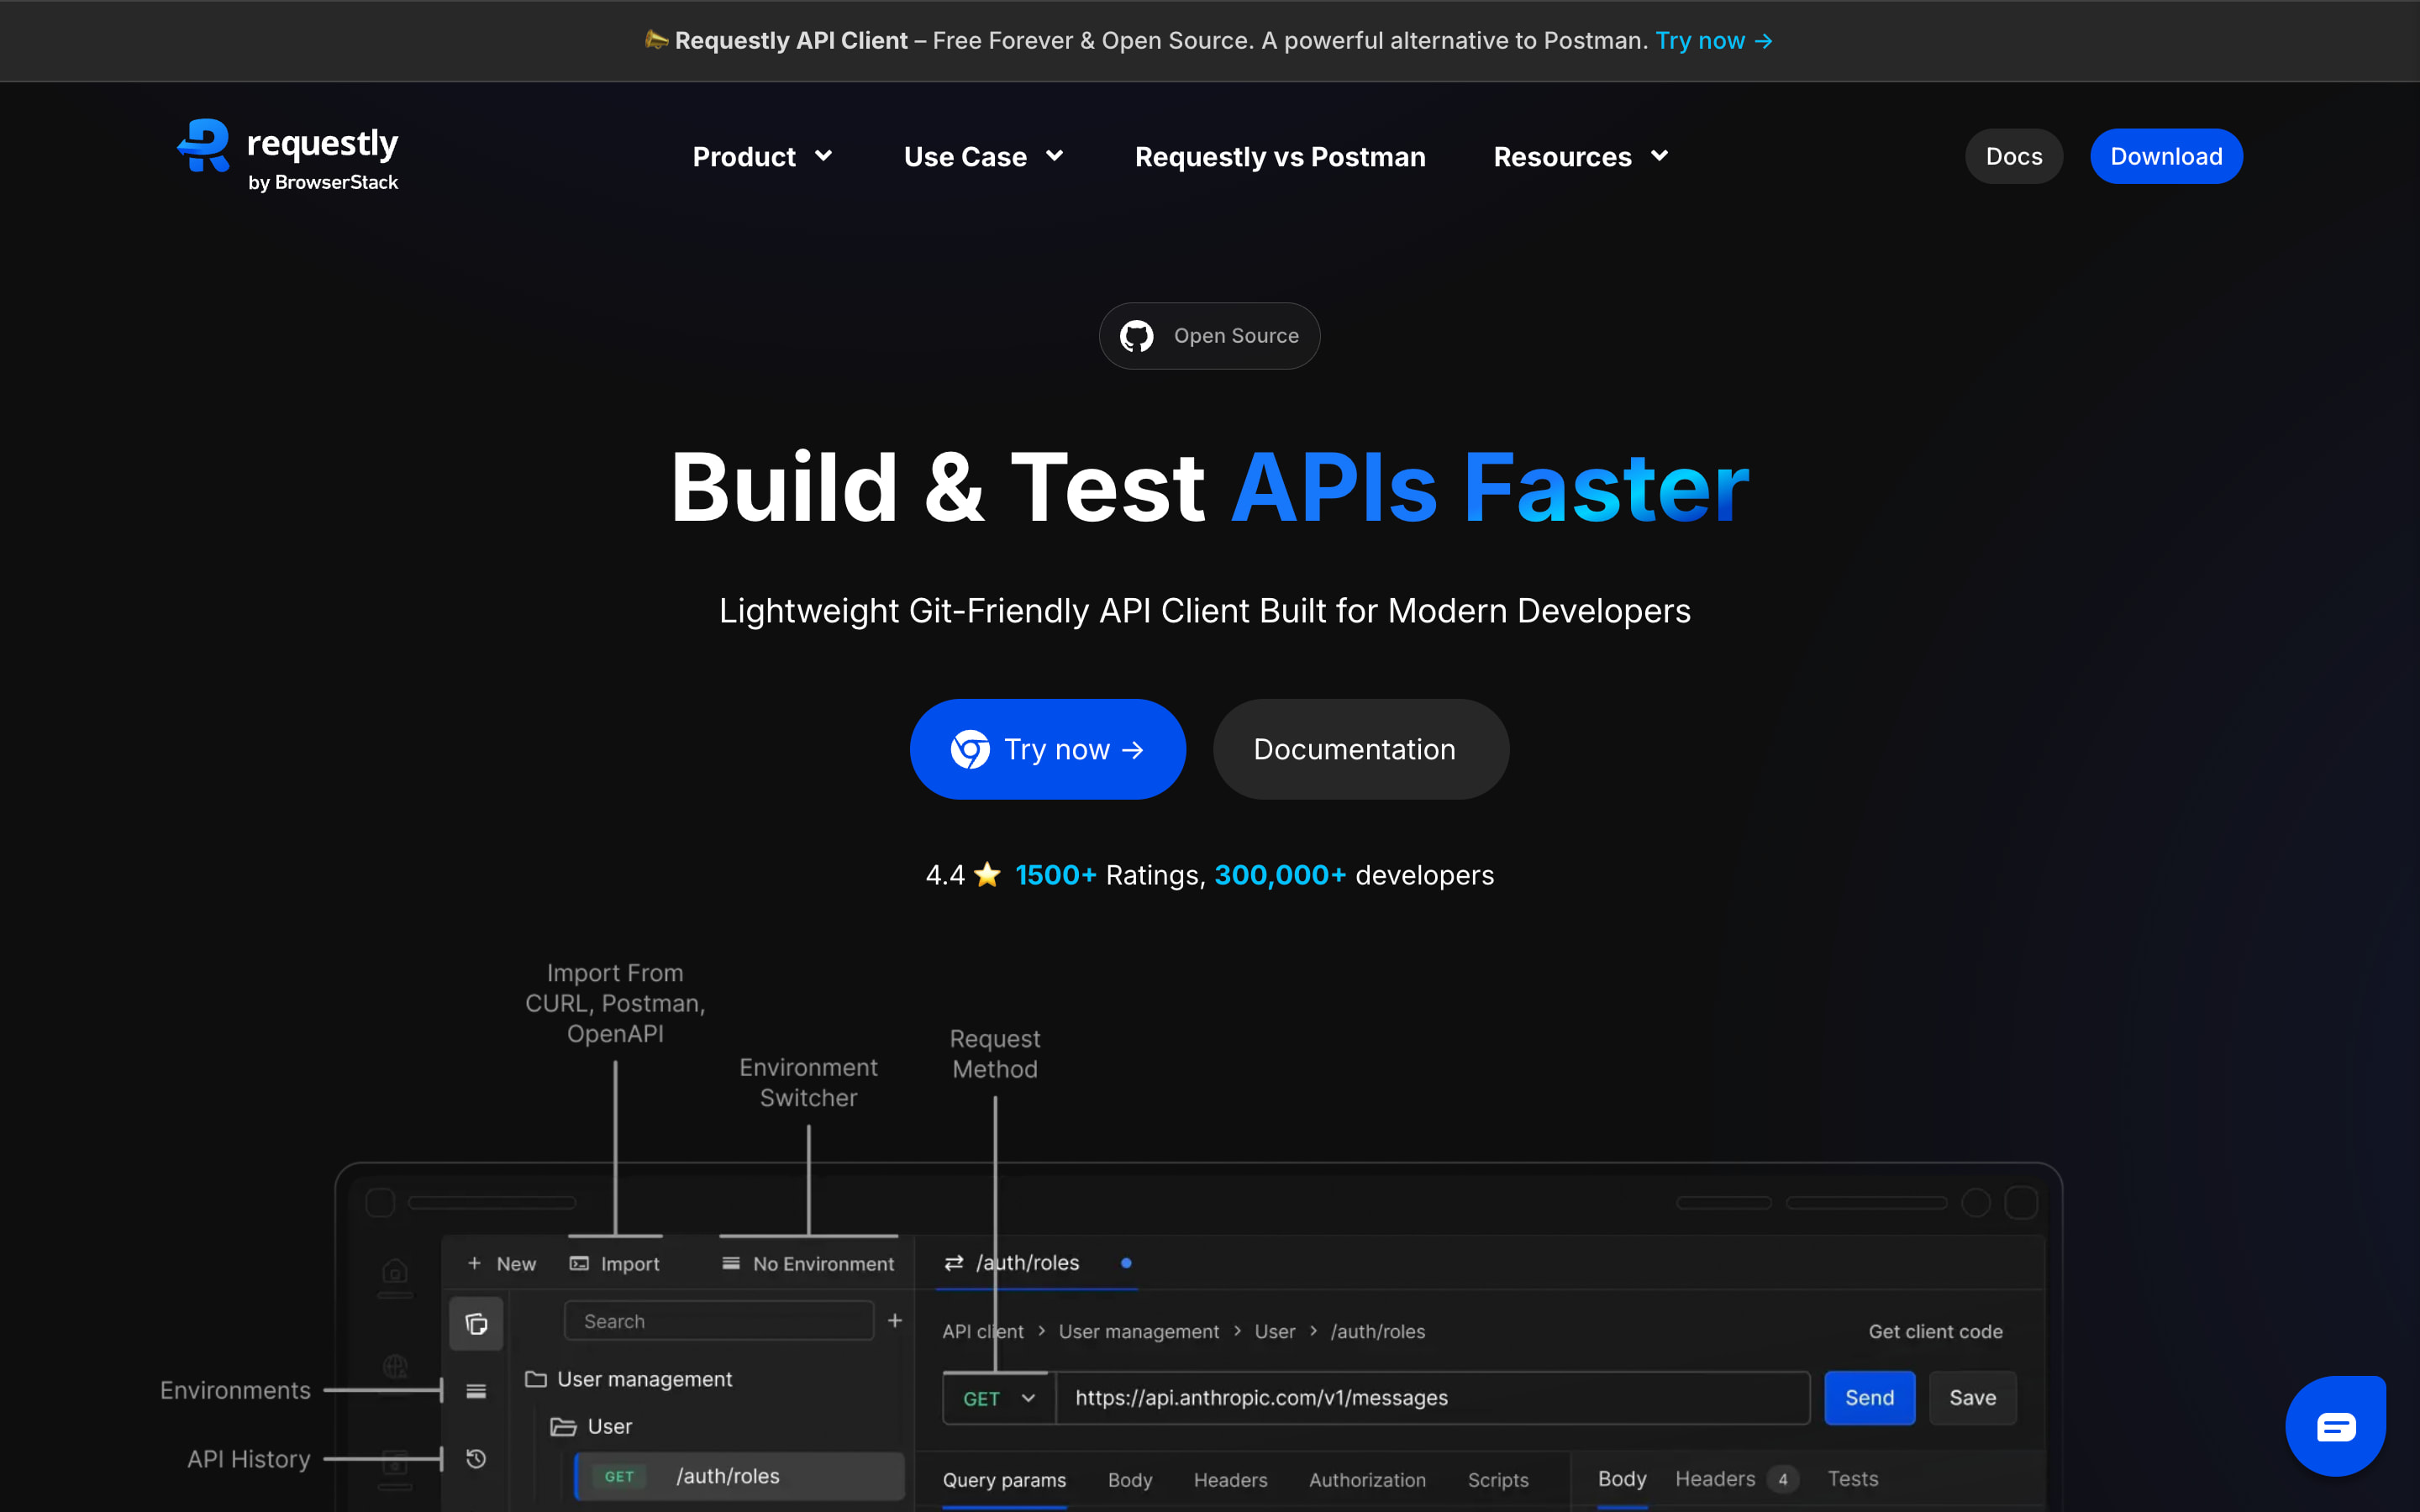2420x1512 pixels.
Task: Click the arrow icon after the banner's Try now
Action: point(1764,41)
